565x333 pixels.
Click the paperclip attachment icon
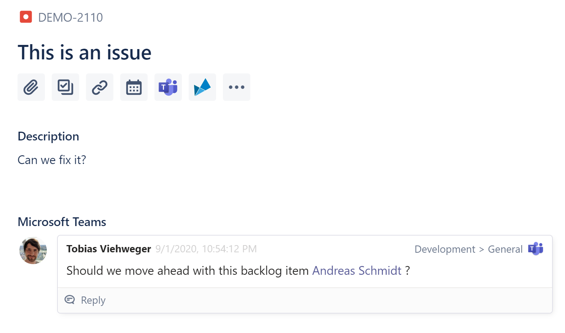pyautogui.click(x=31, y=87)
